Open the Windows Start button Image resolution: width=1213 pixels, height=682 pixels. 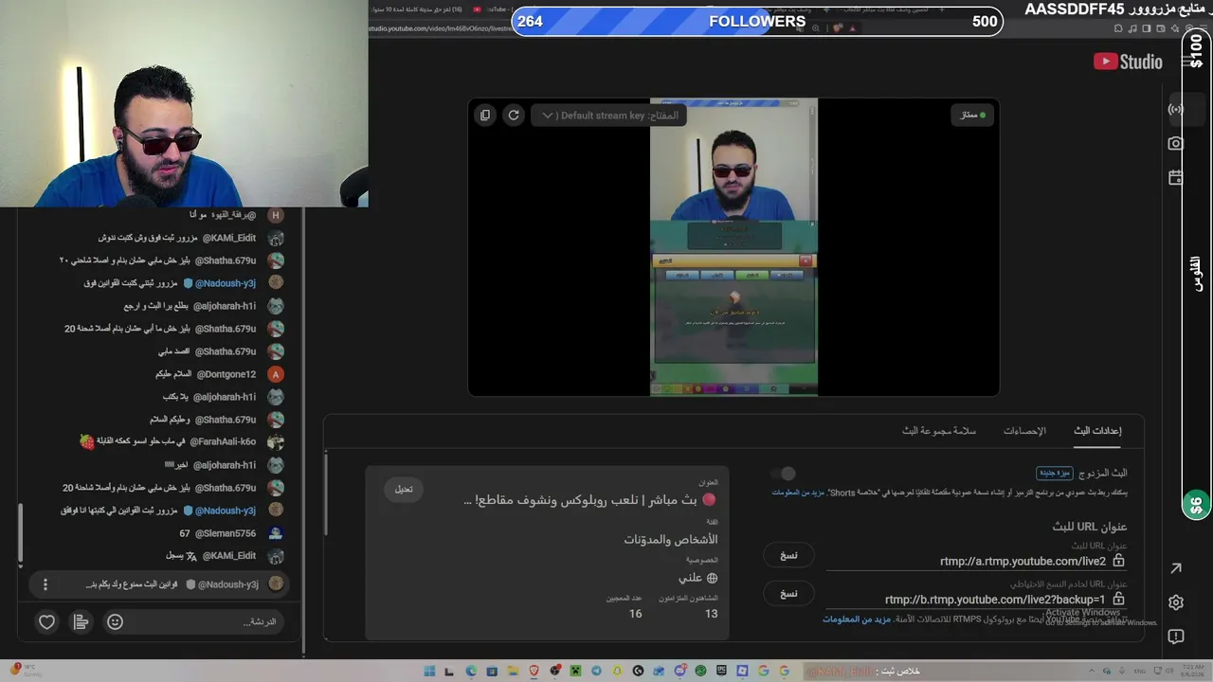(428, 671)
